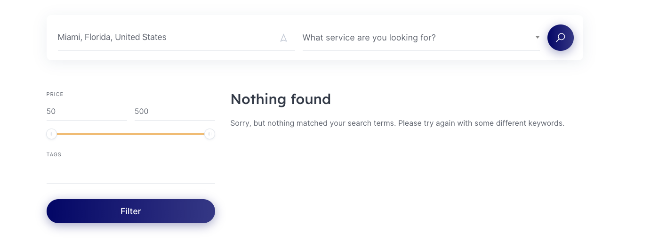
Task: Click the empty area below the no-results message
Action: 397,184
